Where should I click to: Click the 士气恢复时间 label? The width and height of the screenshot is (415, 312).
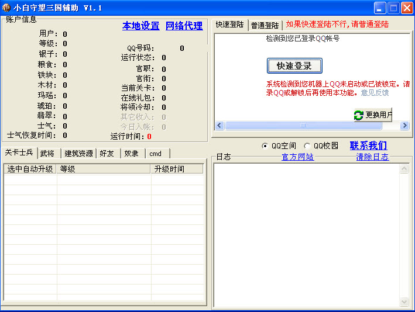tap(32, 136)
